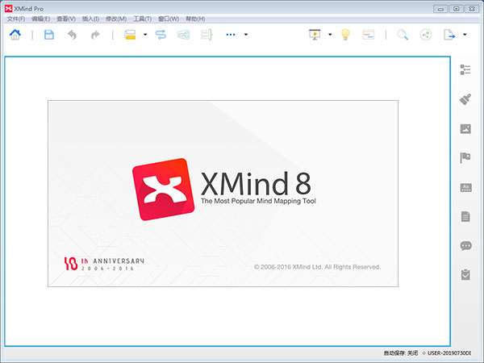The width and height of the screenshot is (484, 363).
Task: Open the 工具(T) menu
Action: tap(142, 19)
